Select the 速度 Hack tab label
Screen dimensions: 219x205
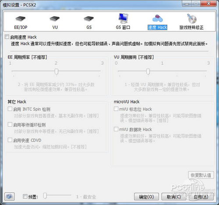click(157, 27)
